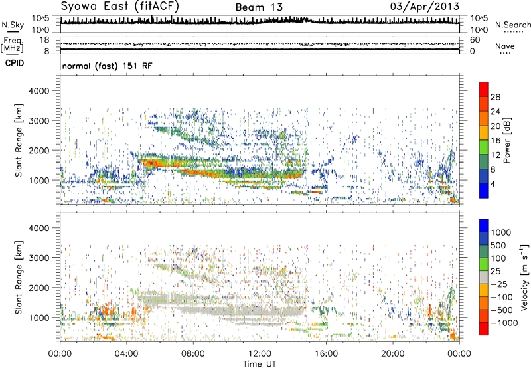
Task: Click the '2000' tick on power panel
Action: 38,150
